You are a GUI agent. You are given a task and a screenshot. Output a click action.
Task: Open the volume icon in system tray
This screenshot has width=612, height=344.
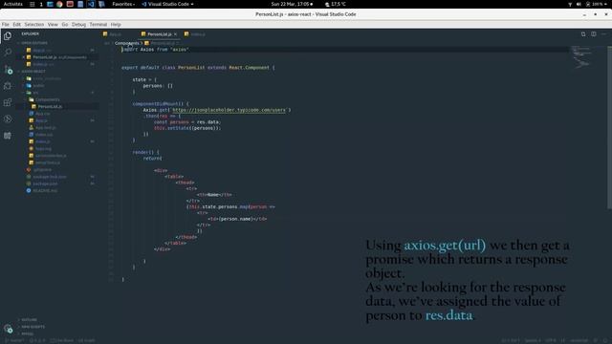pyautogui.click(x=579, y=4)
